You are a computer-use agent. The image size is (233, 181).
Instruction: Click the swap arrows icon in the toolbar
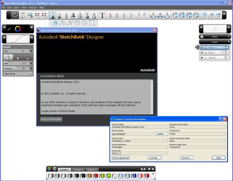[23, 15]
